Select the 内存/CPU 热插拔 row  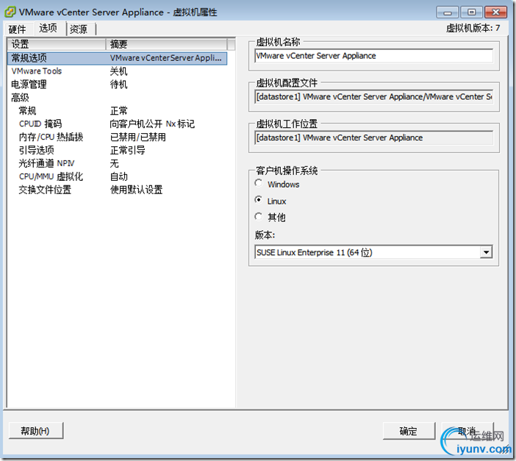click(x=117, y=137)
